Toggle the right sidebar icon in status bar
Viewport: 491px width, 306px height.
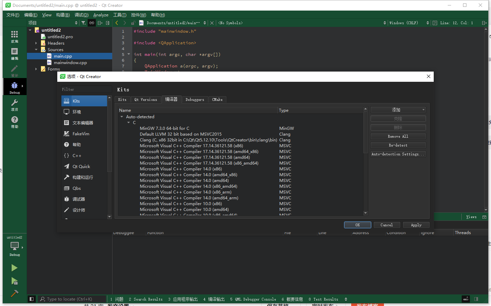[476, 299]
